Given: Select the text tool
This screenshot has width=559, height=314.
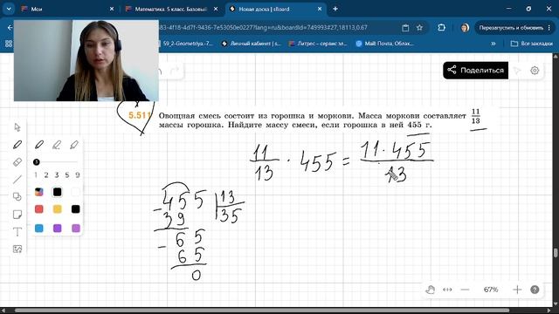Looking at the screenshot, I should (x=17, y=231).
